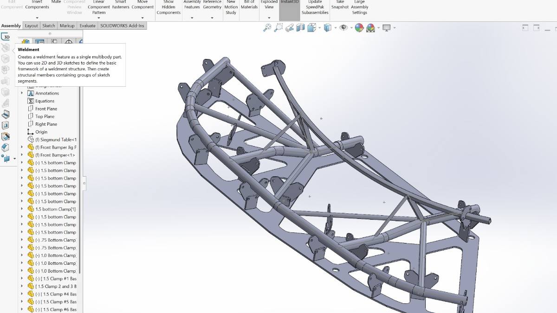Open the Move Component dropdown arrow
Screen dimensions: 557x313
click(142, 18)
